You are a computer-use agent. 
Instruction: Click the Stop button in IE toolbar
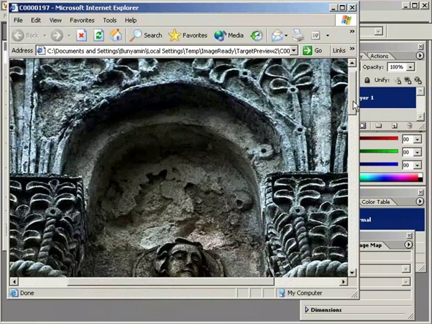pos(81,35)
